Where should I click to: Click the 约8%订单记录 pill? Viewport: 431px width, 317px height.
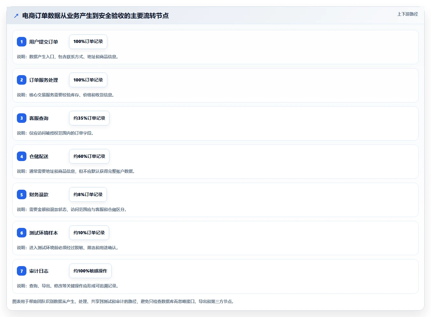click(x=88, y=194)
